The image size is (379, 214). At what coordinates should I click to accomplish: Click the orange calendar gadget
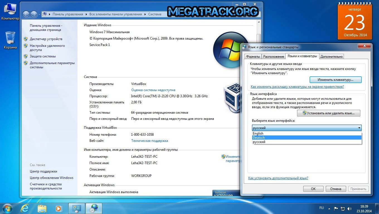tap(355, 21)
